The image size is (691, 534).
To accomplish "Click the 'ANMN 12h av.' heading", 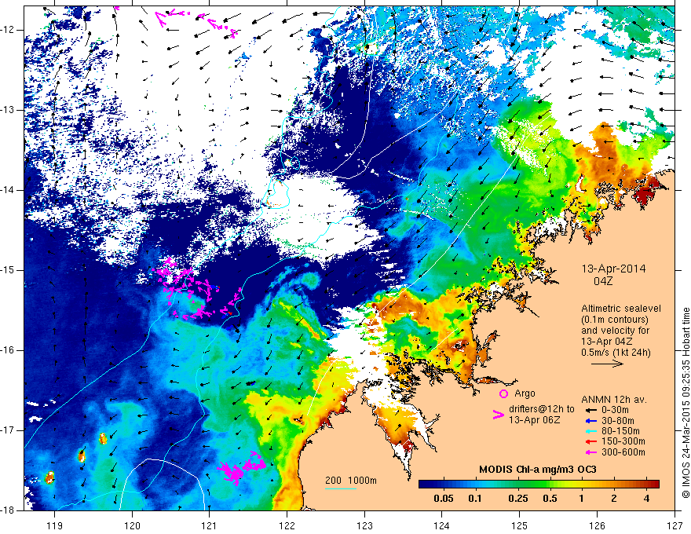I will (614, 400).
